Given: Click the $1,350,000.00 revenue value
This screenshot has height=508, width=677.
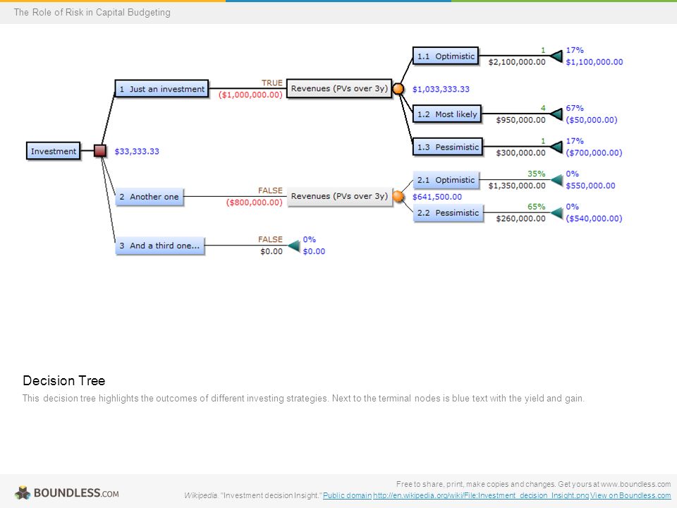Looking at the screenshot, I should click(x=517, y=186).
